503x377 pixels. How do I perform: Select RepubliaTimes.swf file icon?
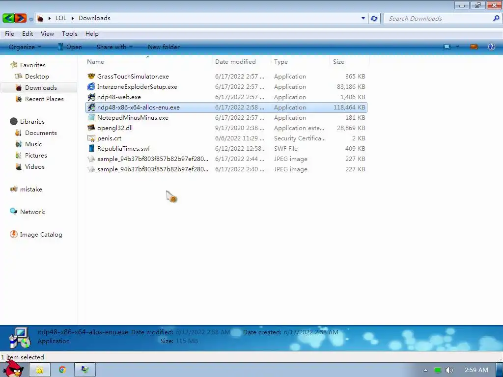[91, 148]
